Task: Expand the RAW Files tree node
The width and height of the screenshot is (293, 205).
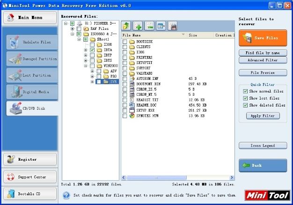Action: point(73,28)
